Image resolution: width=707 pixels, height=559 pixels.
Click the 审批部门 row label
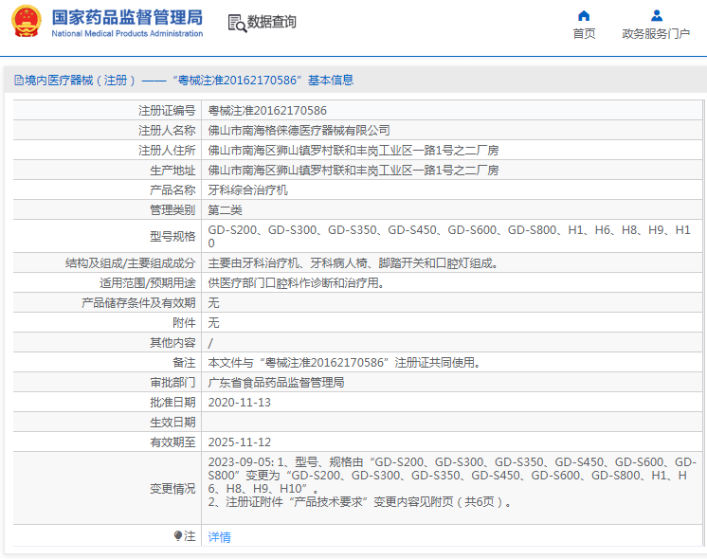172,382
